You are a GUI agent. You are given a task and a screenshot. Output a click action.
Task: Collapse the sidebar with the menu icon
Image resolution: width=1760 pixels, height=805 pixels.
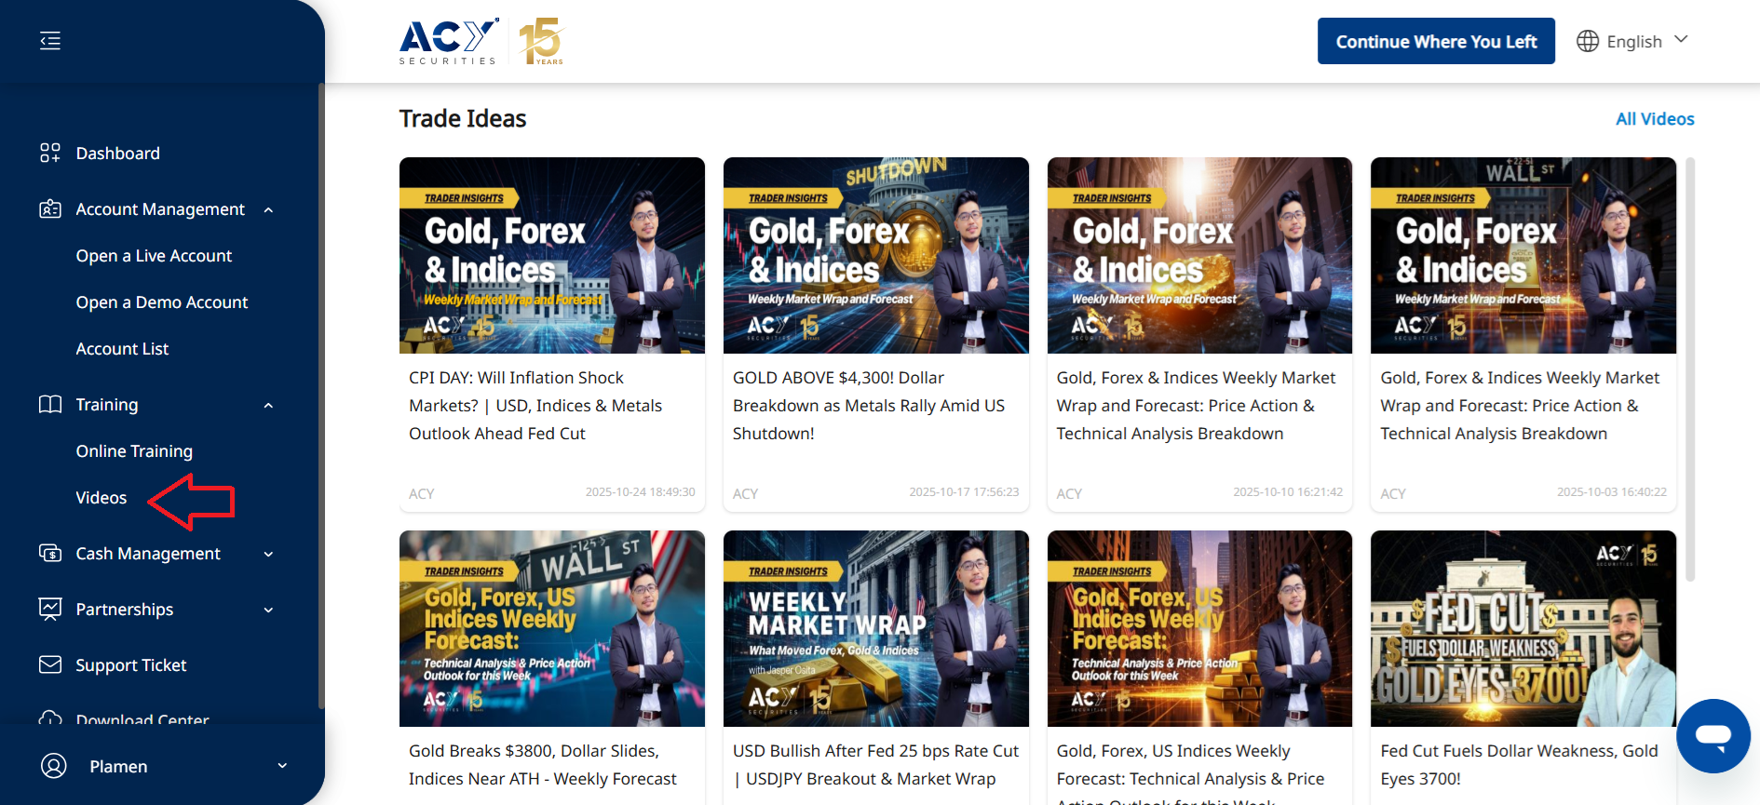point(50,41)
